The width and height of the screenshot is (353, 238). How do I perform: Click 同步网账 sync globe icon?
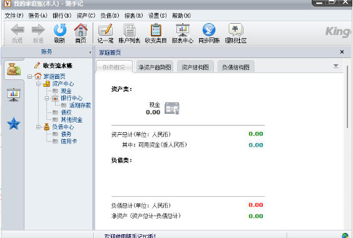(x=208, y=29)
